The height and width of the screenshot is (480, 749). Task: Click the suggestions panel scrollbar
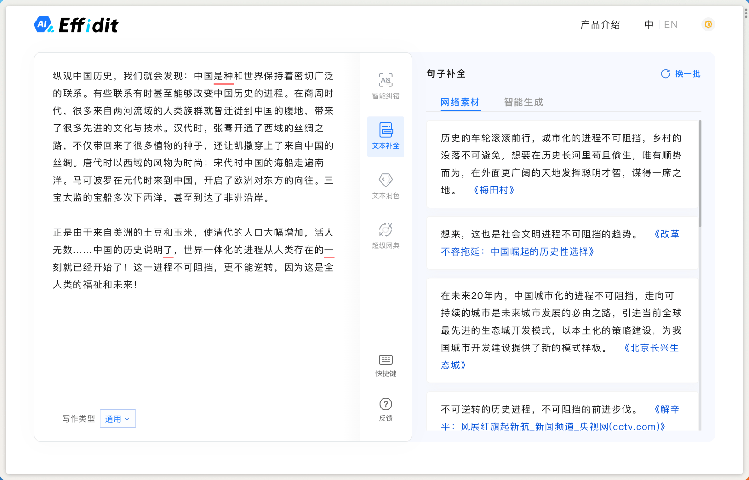click(x=700, y=173)
